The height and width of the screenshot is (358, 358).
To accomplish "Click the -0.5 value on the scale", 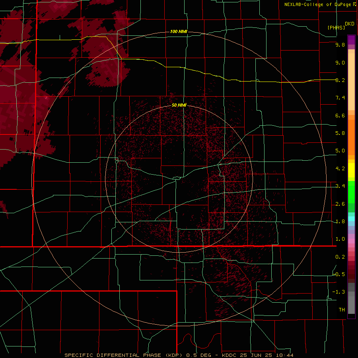I will [x=339, y=274].
